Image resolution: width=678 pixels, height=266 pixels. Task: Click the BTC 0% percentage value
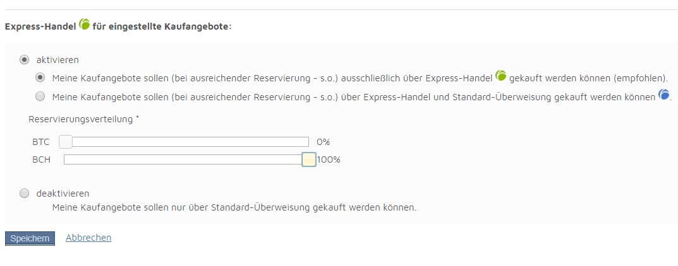[324, 142]
